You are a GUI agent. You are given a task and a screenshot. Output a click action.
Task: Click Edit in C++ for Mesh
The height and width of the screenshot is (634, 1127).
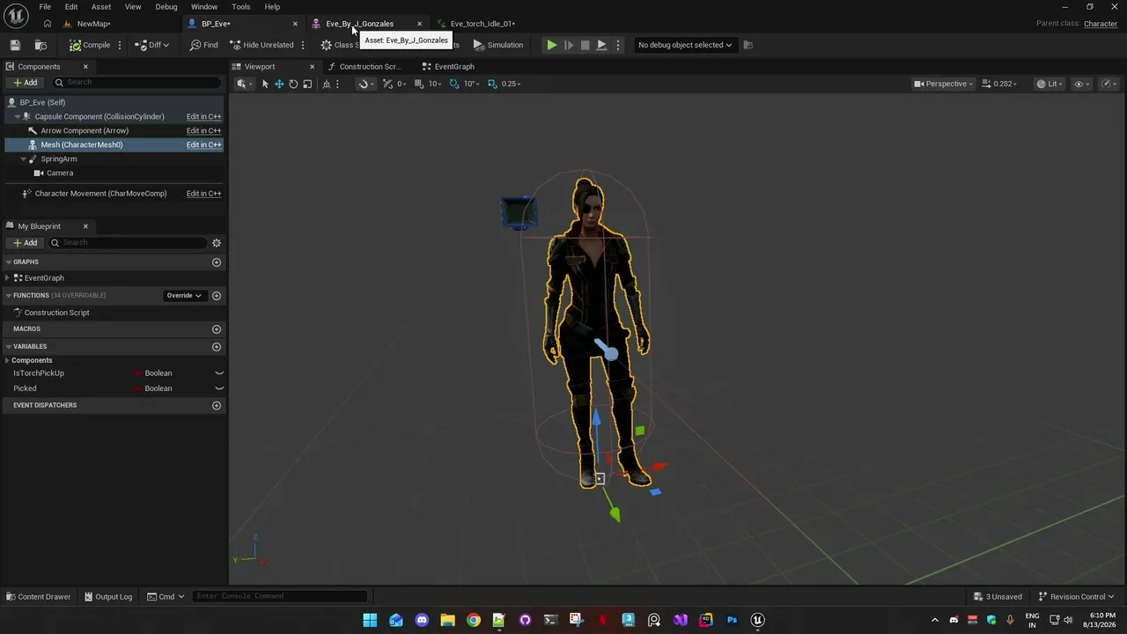[203, 144]
